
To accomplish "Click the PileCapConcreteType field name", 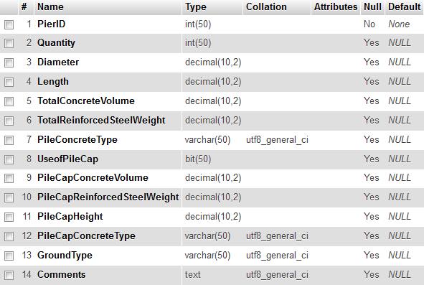I will point(86,235).
